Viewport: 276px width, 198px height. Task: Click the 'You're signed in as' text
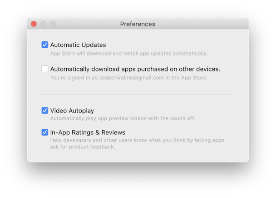coord(74,78)
